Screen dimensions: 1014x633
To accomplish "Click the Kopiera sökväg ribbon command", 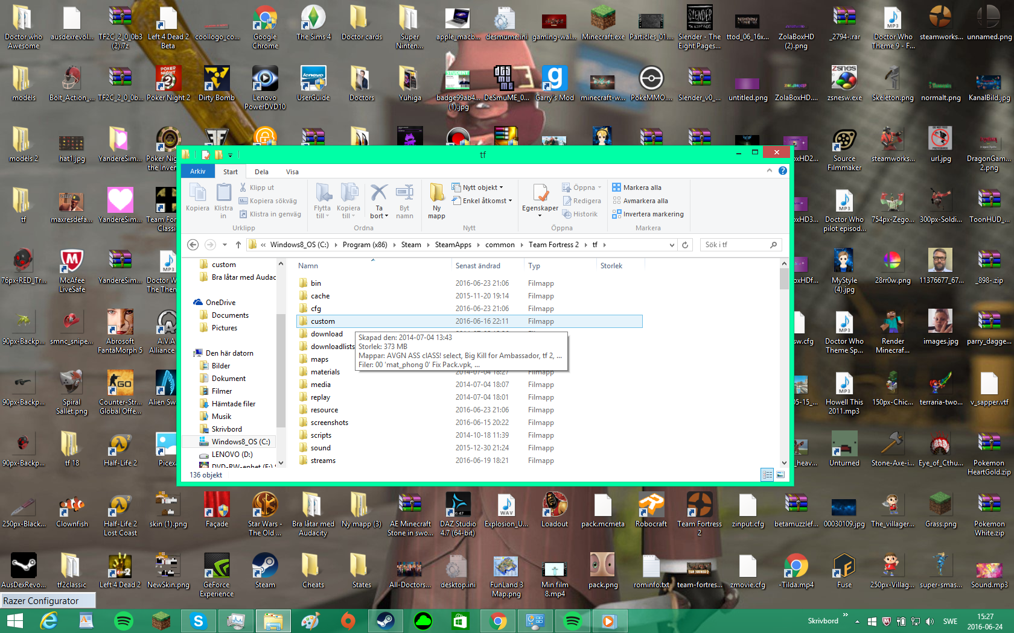I will click(268, 201).
